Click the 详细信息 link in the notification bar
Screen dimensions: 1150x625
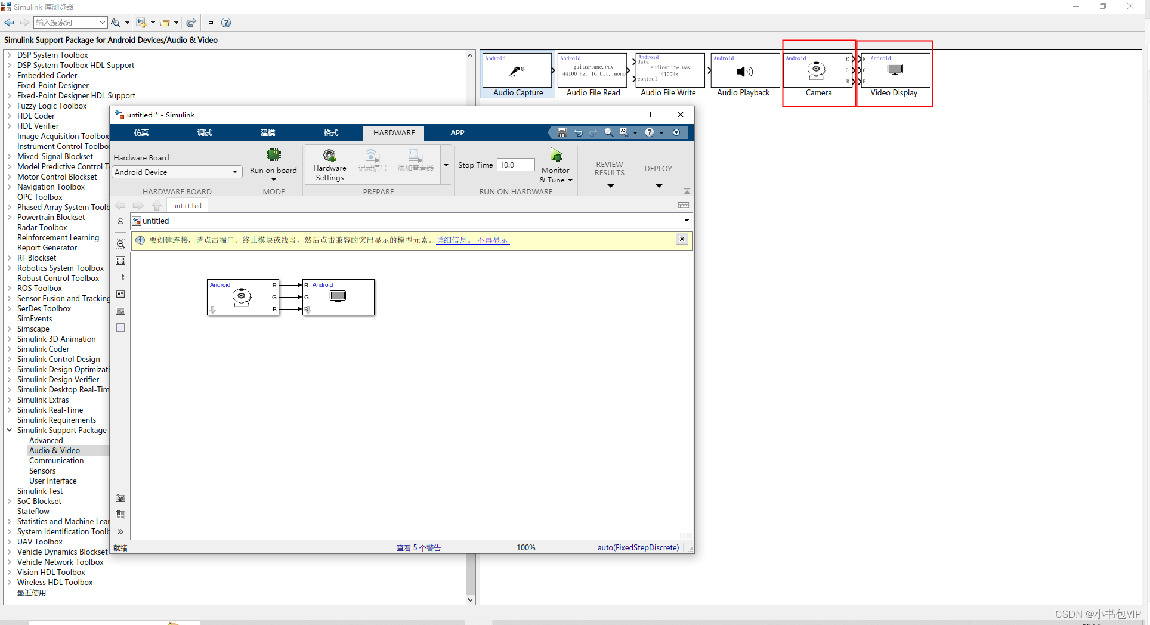point(452,240)
